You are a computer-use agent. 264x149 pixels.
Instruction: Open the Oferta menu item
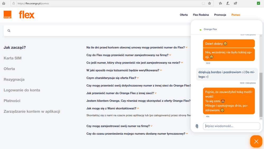[x=184, y=15]
